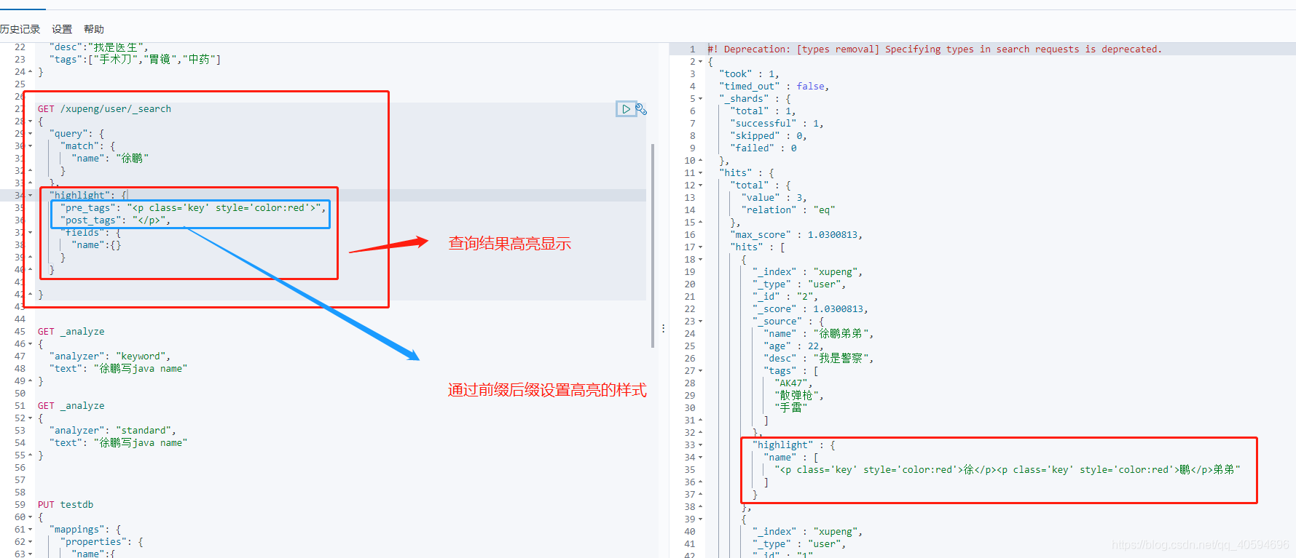1296x558 pixels.
Task: Click the fold end marker at line 49
Action: click(x=30, y=381)
